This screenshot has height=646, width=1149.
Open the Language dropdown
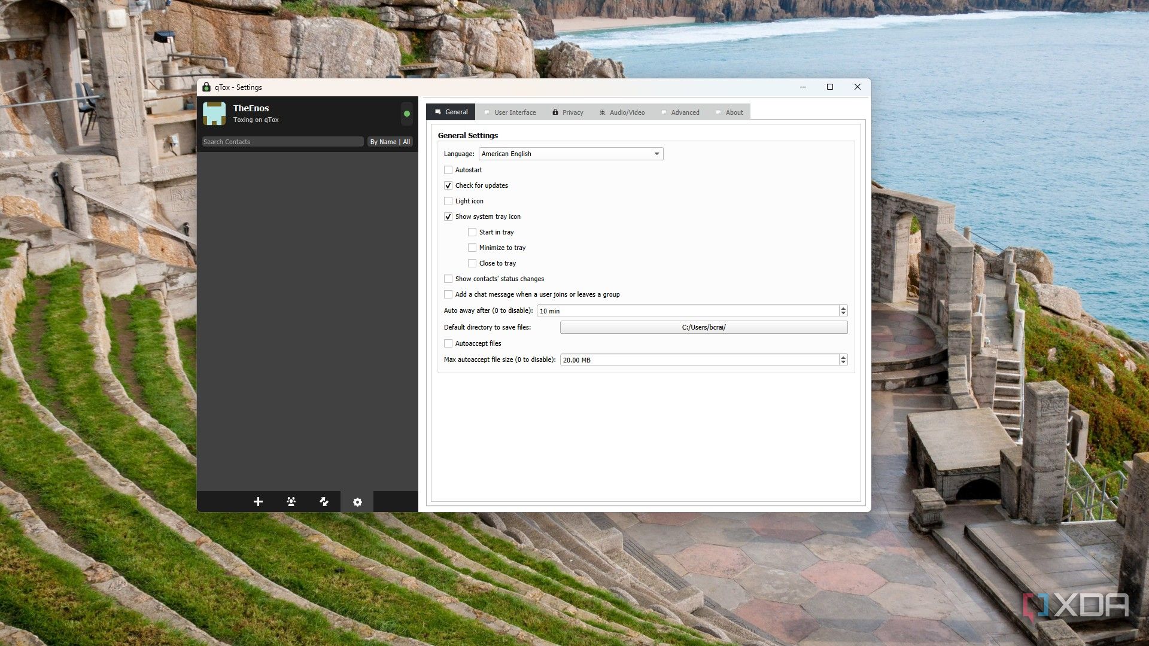571,154
